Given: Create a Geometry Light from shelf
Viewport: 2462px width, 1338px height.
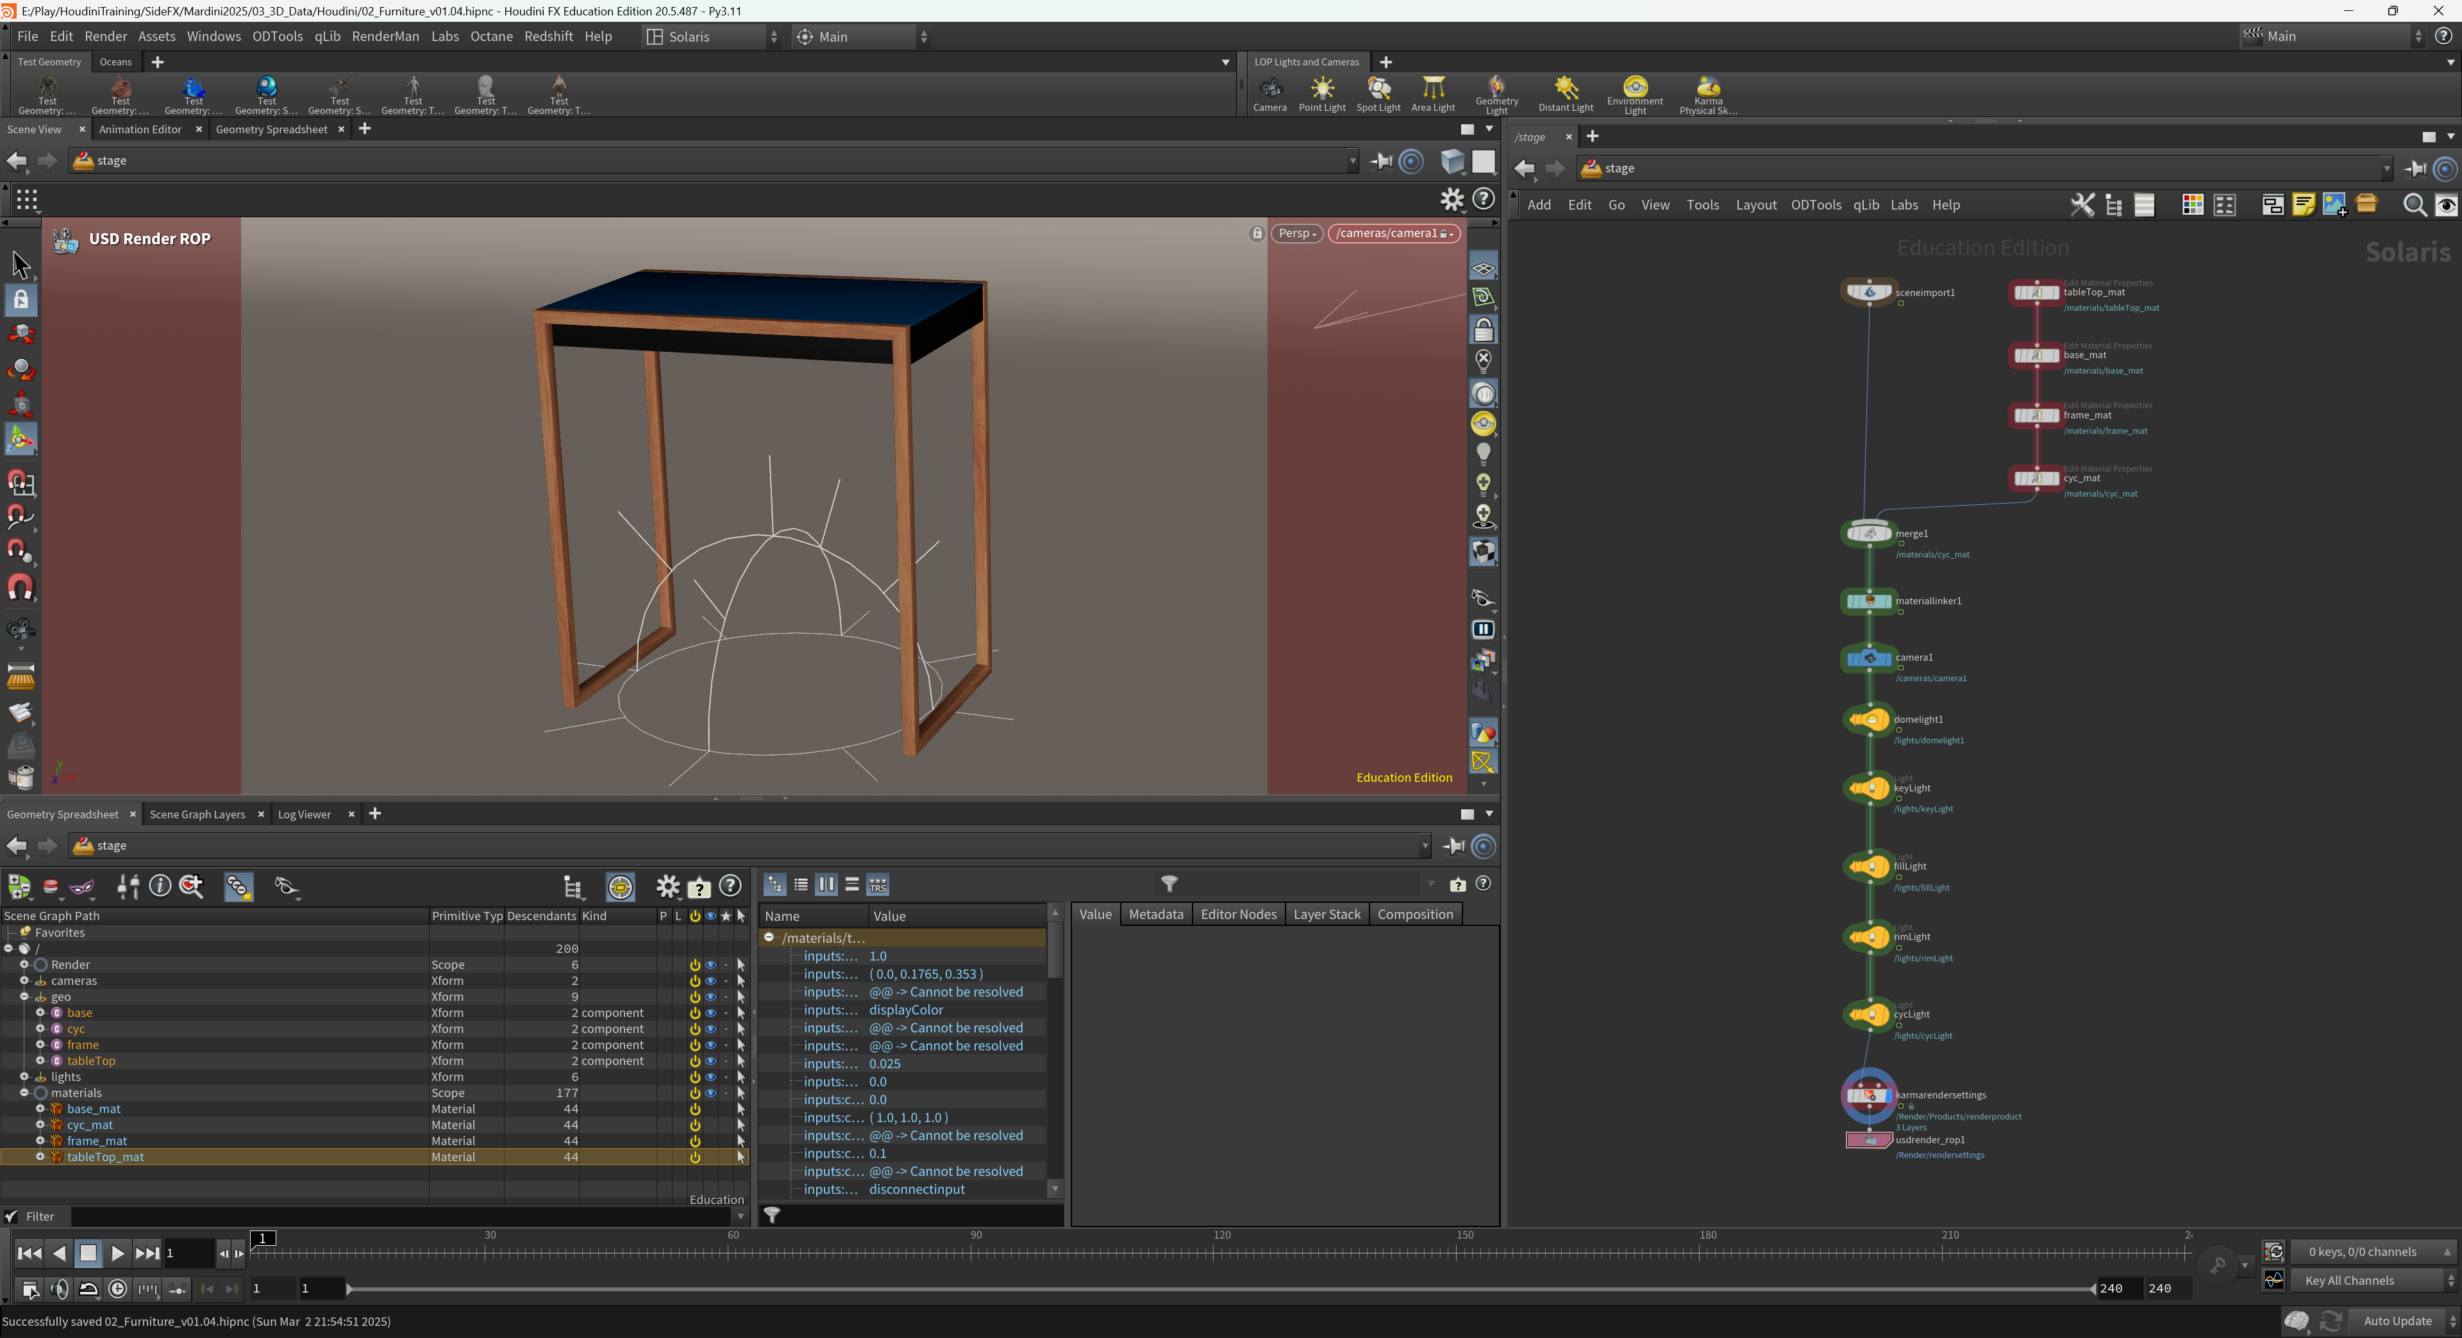Looking at the screenshot, I should [1496, 95].
